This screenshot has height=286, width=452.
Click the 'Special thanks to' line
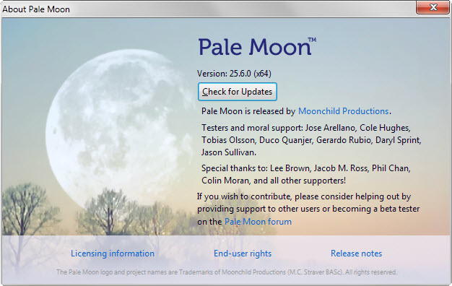306,168
